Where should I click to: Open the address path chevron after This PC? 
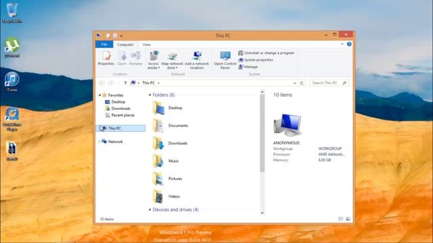click(158, 83)
